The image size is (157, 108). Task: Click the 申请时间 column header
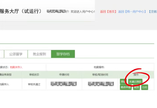coord(64,75)
